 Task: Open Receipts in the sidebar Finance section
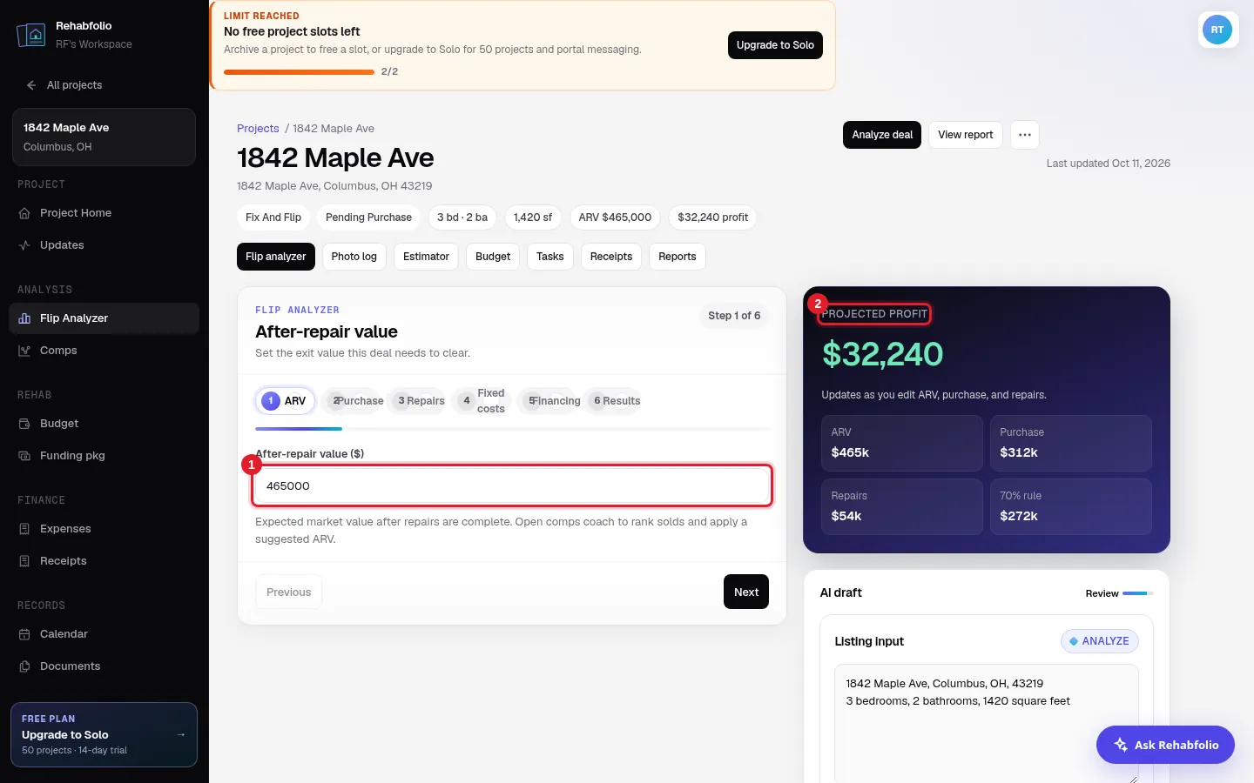point(104,561)
